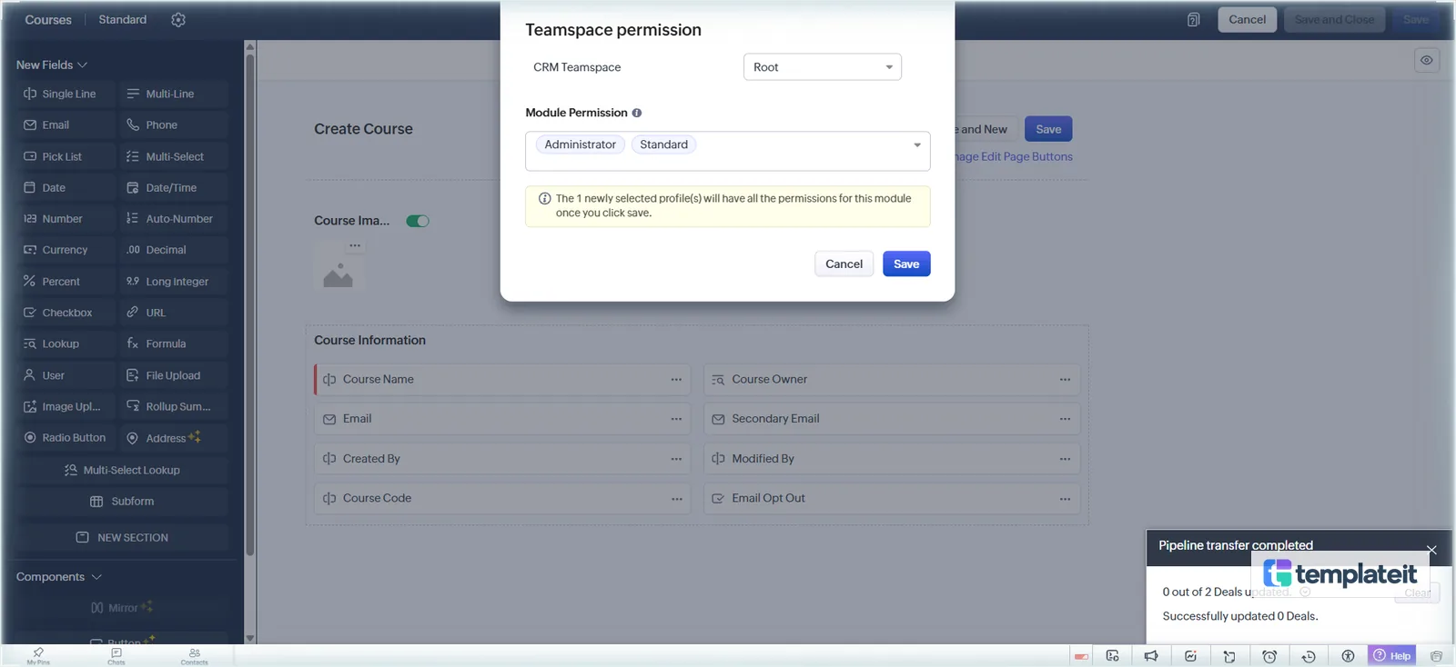Click the page info icon next to Cancel
The image size is (1456, 667).
pos(1193,20)
